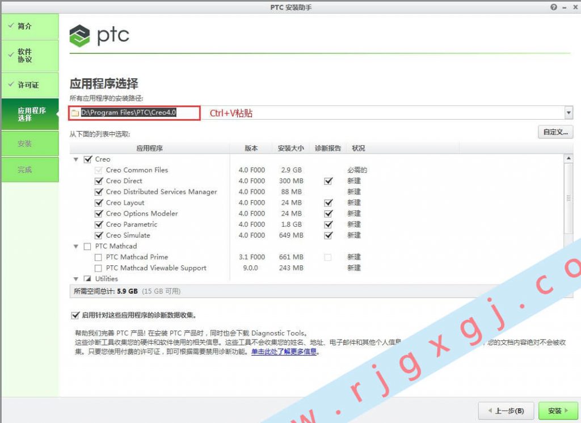Click the application list scrollbar thumb

point(569,198)
